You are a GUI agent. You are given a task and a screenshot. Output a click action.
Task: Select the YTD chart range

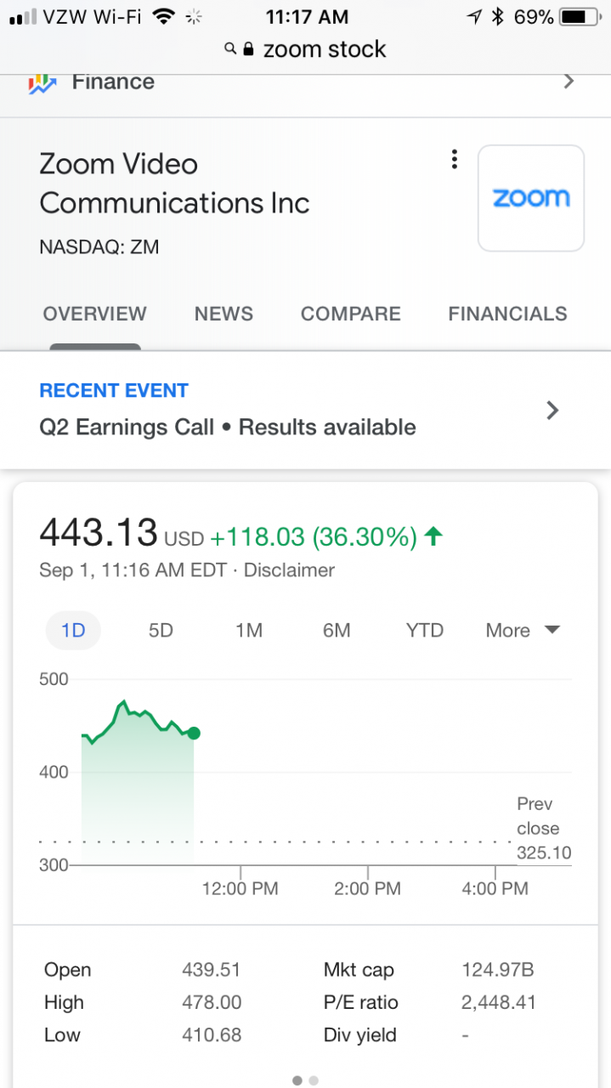coord(425,631)
